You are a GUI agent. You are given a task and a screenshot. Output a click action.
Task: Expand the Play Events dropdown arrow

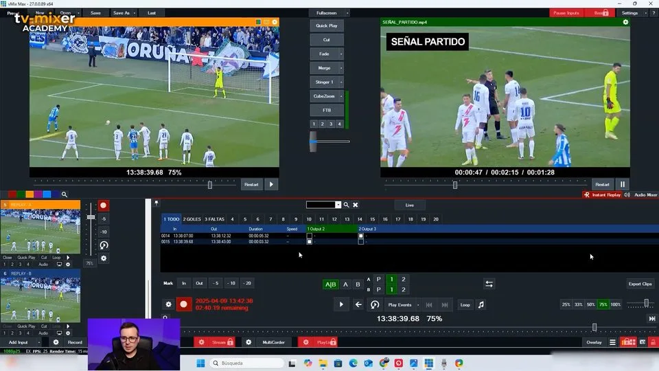418,304
